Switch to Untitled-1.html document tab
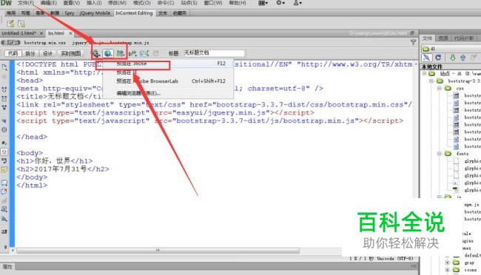 (19, 33)
